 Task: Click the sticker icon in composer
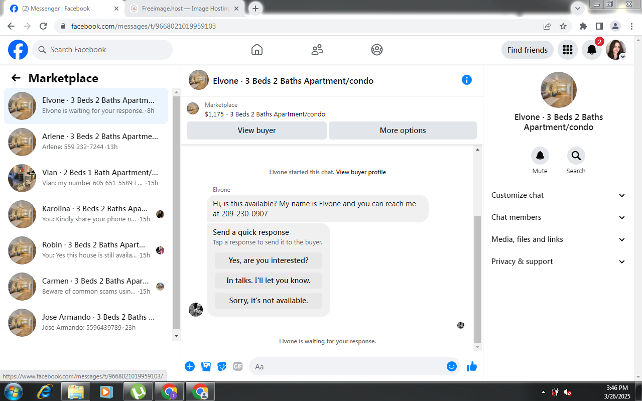(222, 366)
